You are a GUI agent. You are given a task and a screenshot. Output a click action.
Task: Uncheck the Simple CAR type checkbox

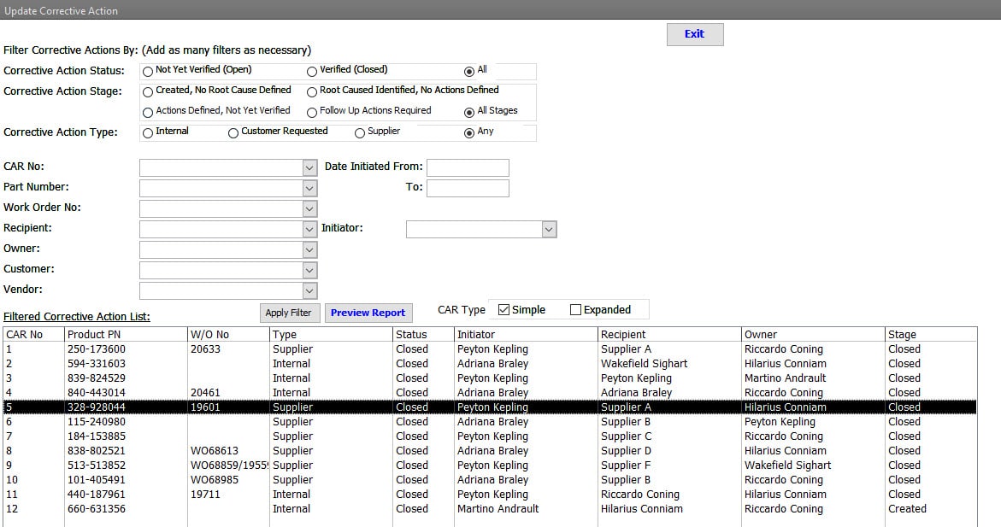coord(503,309)
